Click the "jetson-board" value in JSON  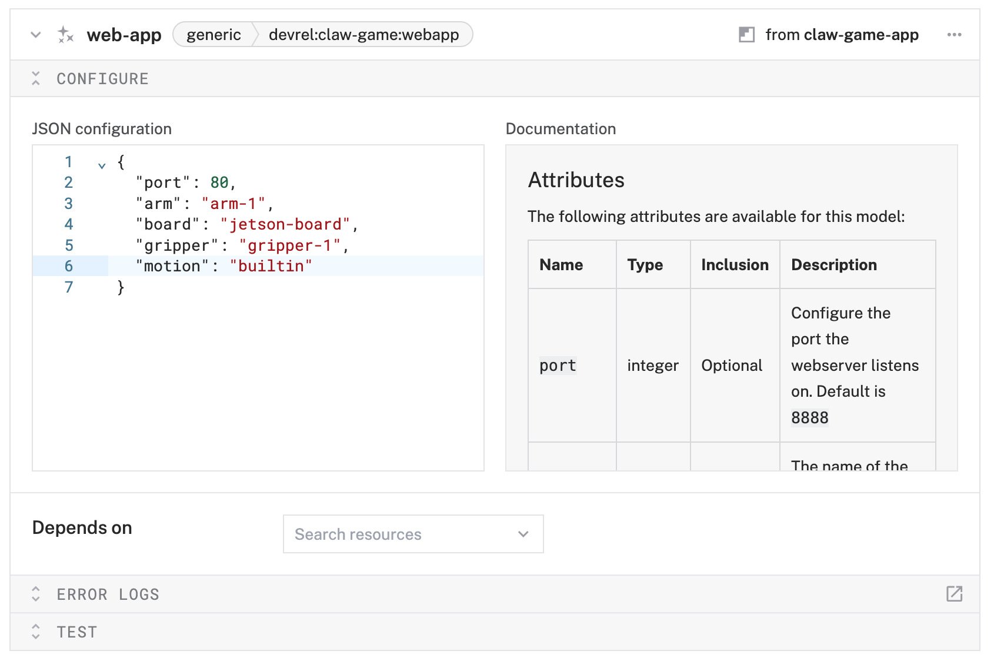(x=285, y=224)
